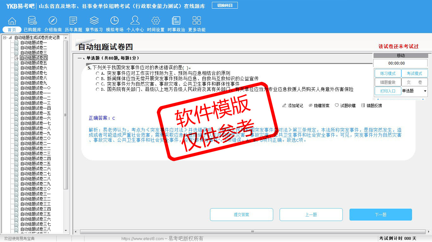Click the left tree scrollbar down arrow
The width and height of the screenshot is (432, 242).
click(x=66, y=231)
